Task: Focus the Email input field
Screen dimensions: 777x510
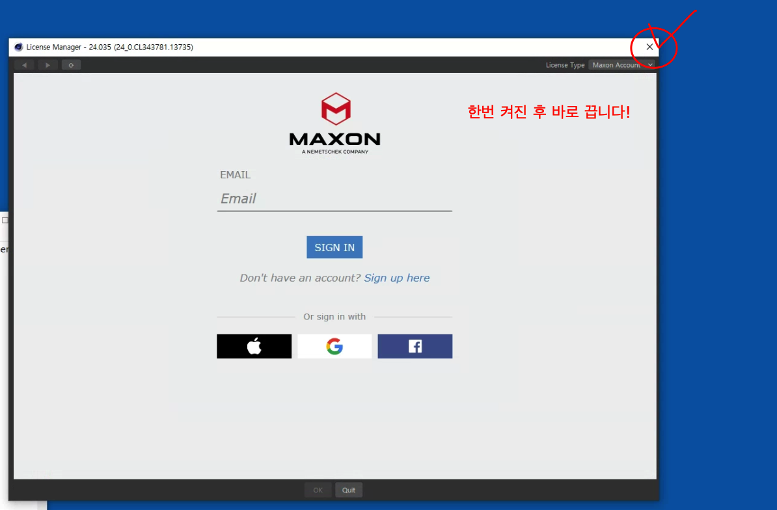Action: tap(334, 198)
